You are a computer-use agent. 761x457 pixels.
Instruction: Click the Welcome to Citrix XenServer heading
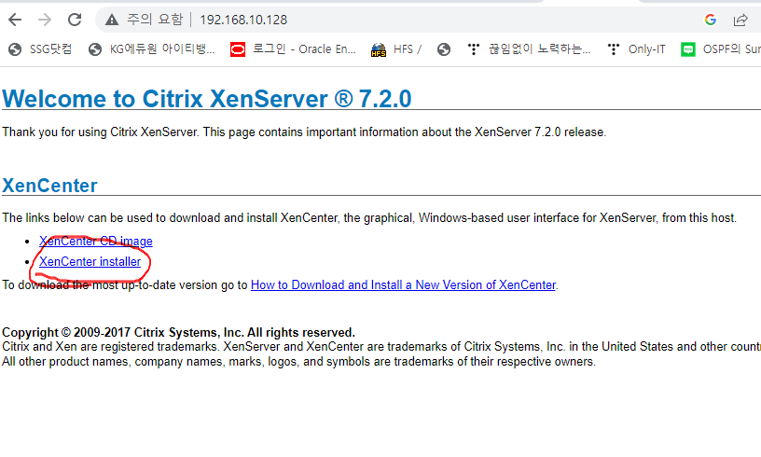[x=207, y=99]
